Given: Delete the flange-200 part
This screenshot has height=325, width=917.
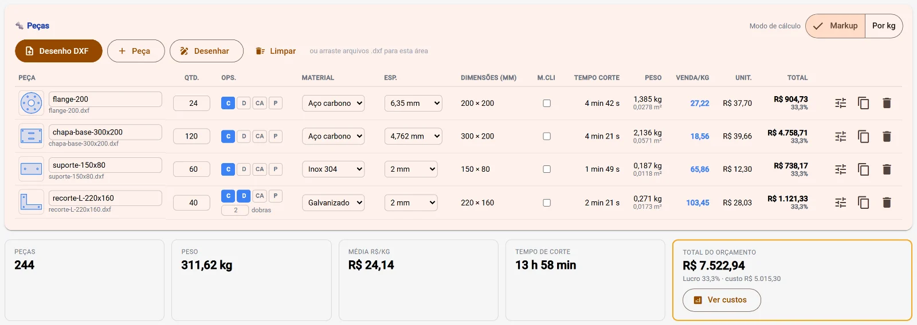Looking at the screenshot, I should (887, 103).
